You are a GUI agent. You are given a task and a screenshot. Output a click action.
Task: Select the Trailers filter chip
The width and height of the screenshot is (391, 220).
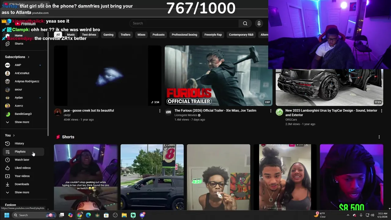(126, 35)
